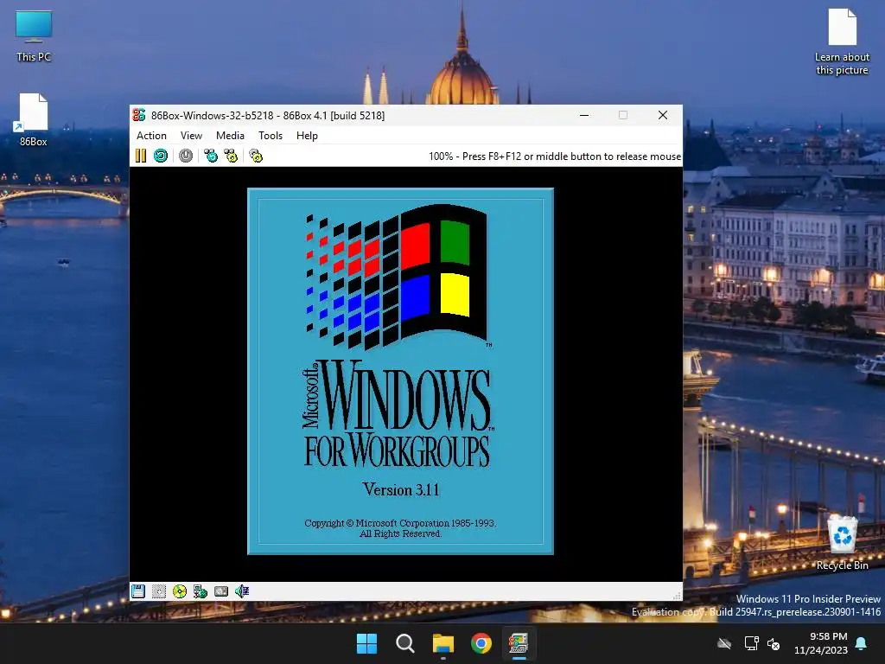
Task: Click the floppy disk status bar icon
Action: [138, 591]
